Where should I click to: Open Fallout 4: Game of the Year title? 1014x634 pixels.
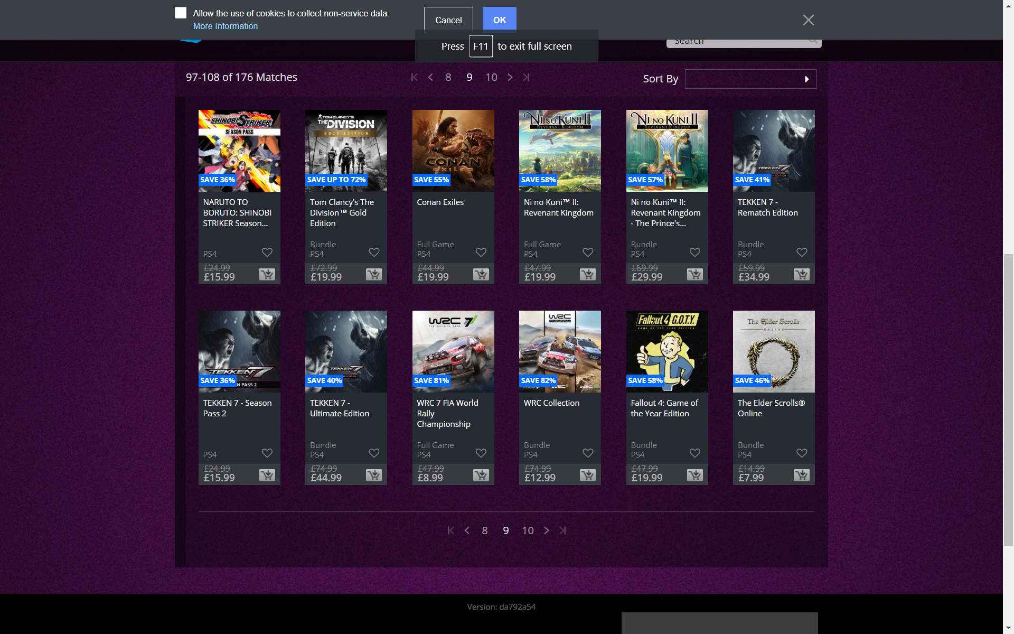664,408
